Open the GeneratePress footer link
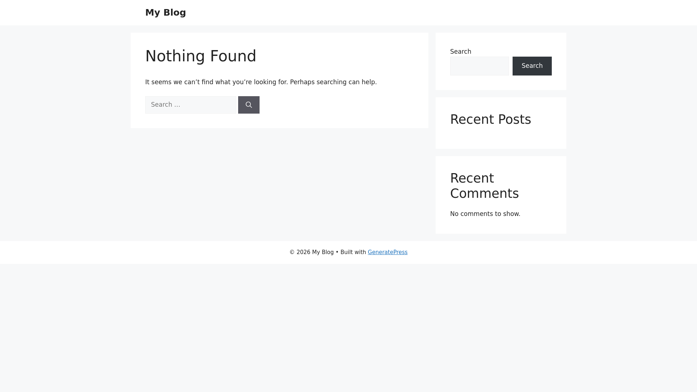697x392 pixels. coord(387,252)
